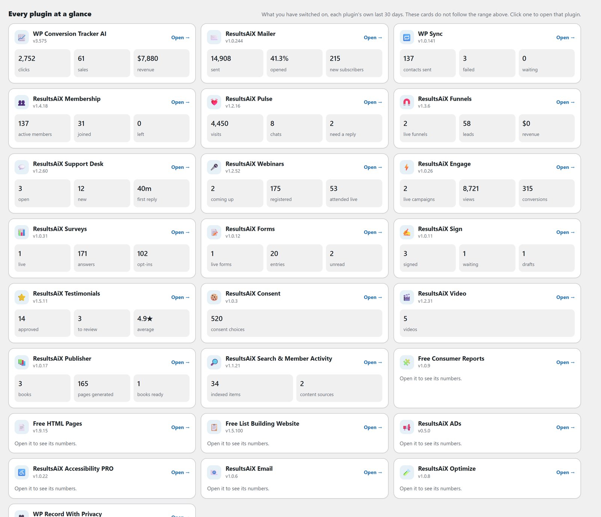Click the WP Conversion Tracker AI chart icon
The width and height of the screenshot is (601, 517).
tap(22, 37)
